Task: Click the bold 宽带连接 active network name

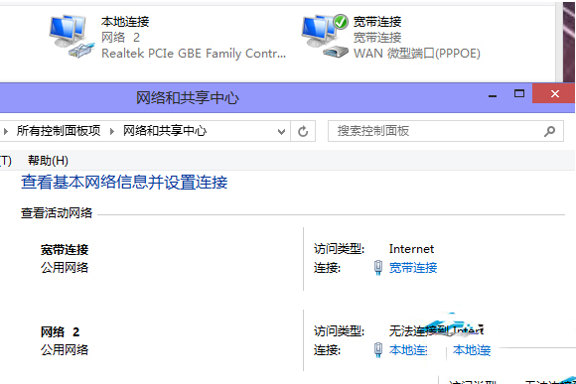Action: click(x=65, y=250)
